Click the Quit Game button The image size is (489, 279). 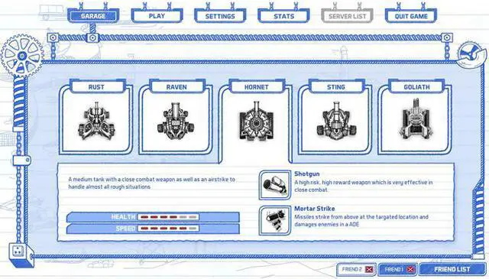411,16
